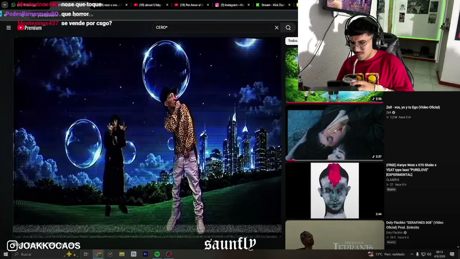This screenshot has height=259, width=460.
Task: Switch to Chrome on the taskbar
Action: pyautogui.click(x=99, y=254)
